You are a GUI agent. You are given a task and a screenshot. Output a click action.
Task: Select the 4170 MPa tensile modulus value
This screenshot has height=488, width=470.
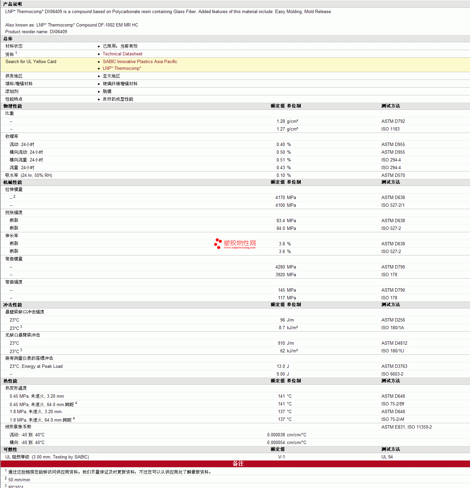286,197
